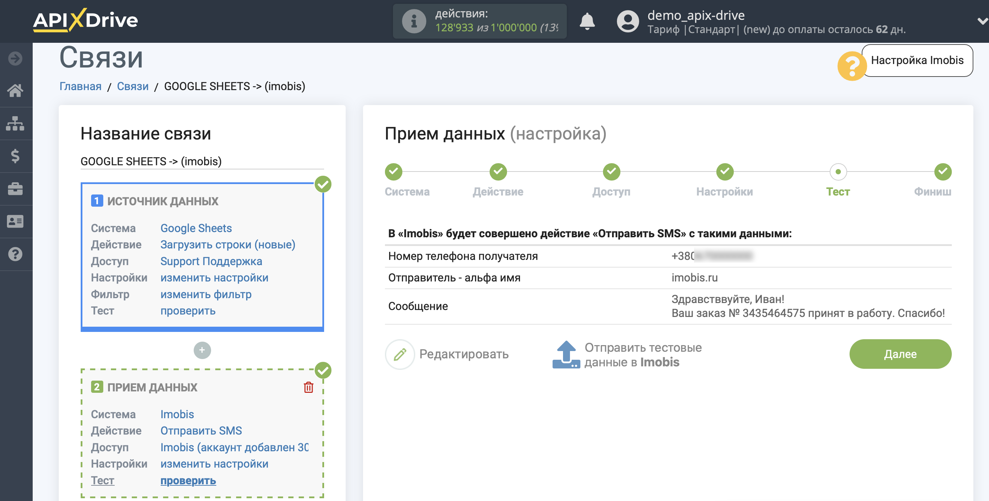Open briefcase icon in sidebar
The width and height of the screenshot is (989, 501).
point(15,189)
